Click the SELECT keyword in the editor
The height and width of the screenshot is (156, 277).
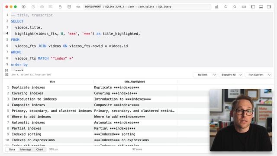17,21
